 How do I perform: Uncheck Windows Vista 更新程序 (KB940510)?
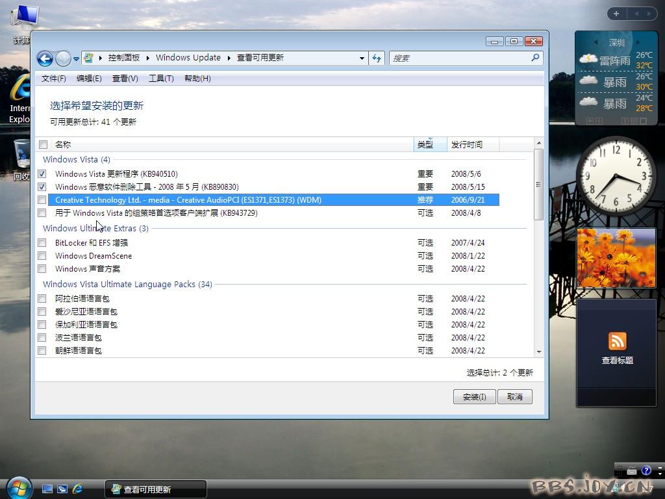pos(42,174)
